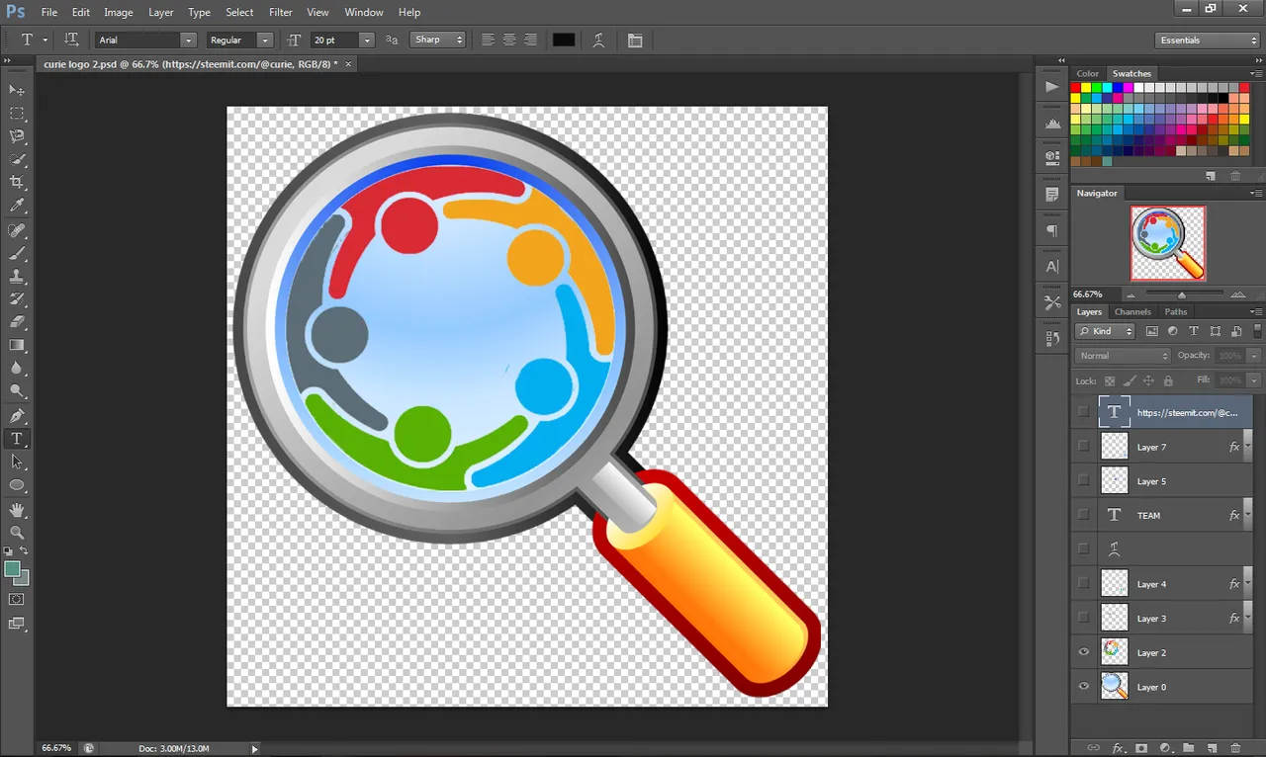Open the Image menu
The height and width of the screenshot is (757, 1266).
119,12
